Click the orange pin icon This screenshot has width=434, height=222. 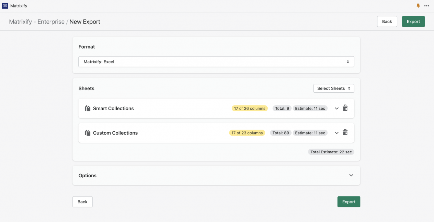(418, 5)
